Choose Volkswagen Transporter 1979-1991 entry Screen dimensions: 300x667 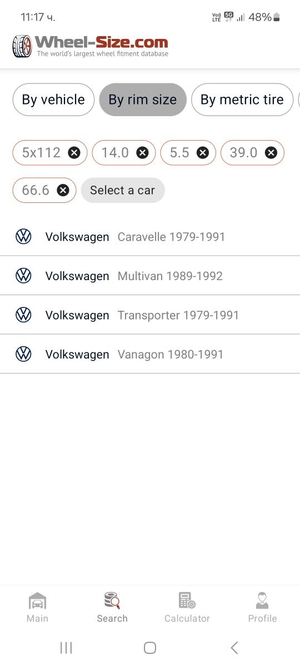point(150,315)
